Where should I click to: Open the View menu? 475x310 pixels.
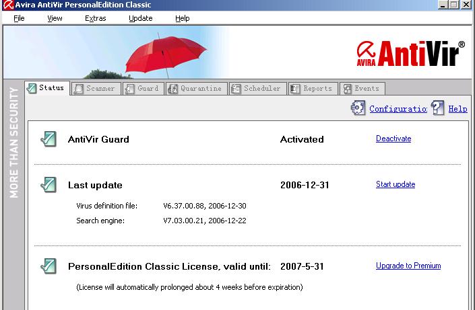coord(55,18)
